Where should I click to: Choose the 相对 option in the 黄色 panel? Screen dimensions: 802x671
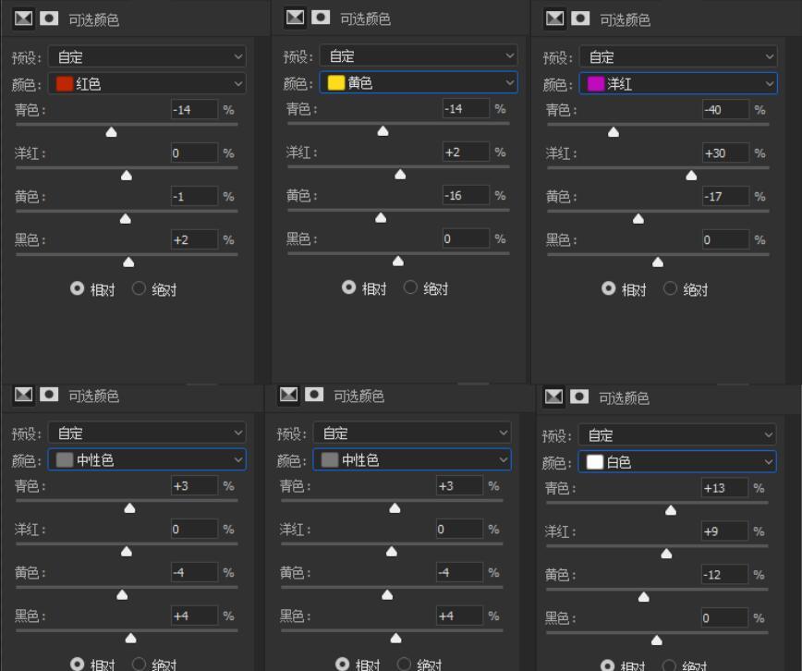click(x=349, y=288)
